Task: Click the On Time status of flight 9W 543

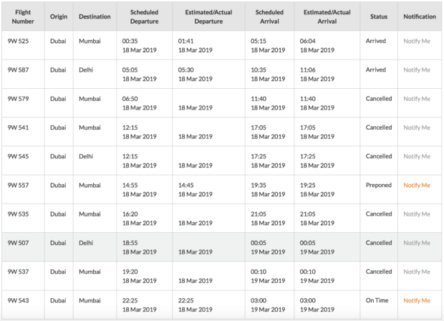Action: pos(377,300)
